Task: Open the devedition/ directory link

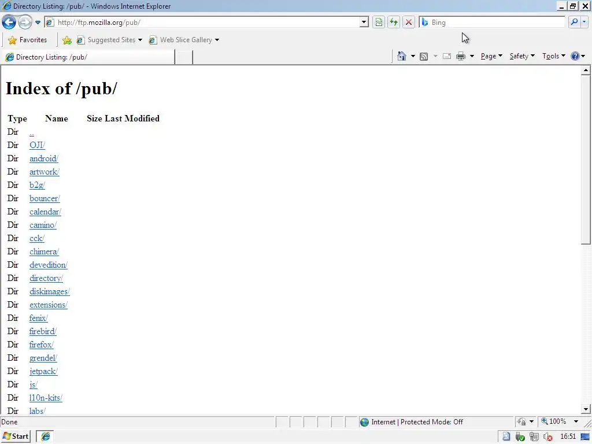Action: pos(49,265)
